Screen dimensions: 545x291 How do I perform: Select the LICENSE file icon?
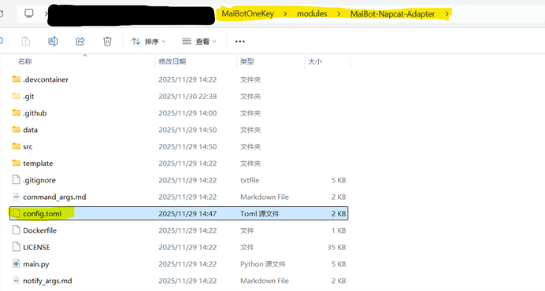click(16, 247)
